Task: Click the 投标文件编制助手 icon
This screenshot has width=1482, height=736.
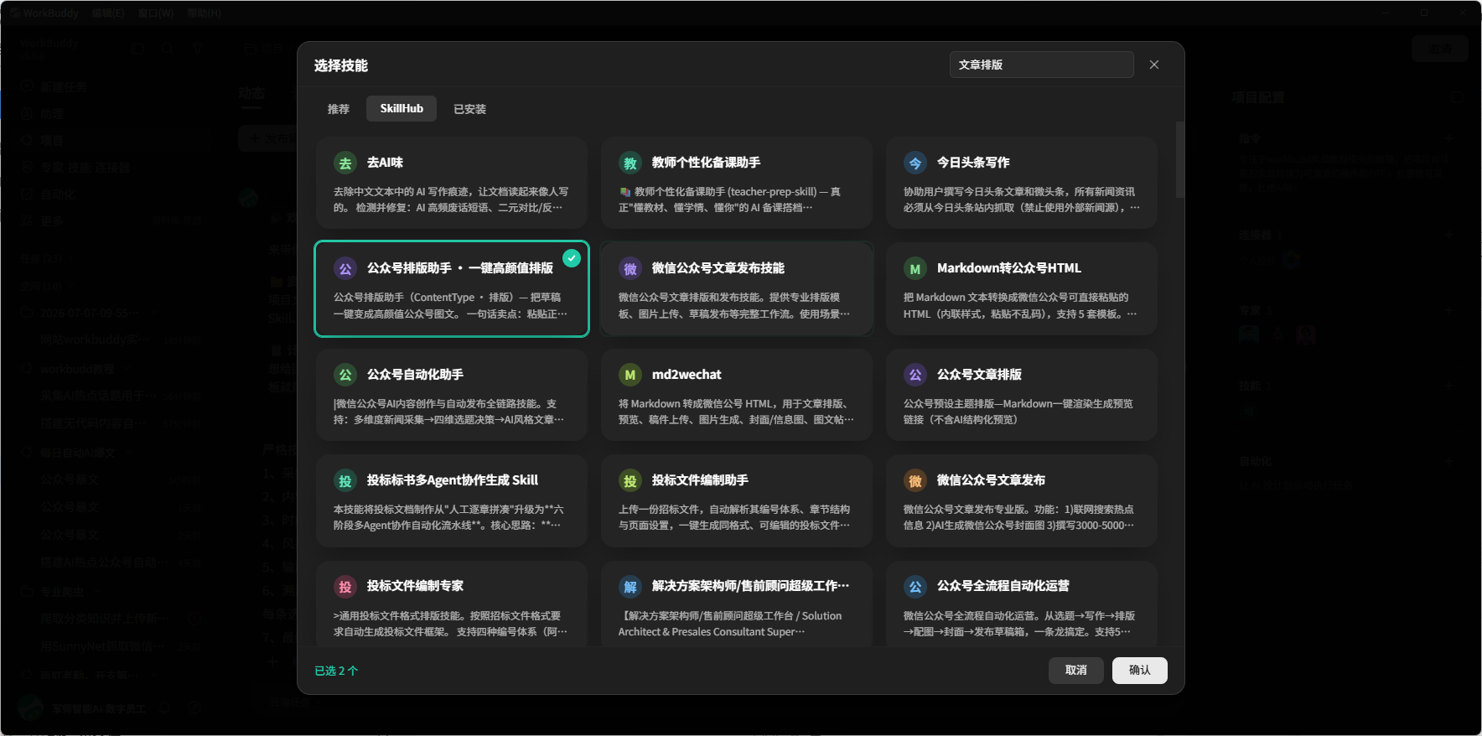Action: point(630,481)
